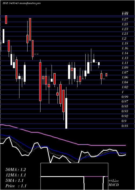
Task: Select the 1.25 price axis label
Action: [125, 24]
